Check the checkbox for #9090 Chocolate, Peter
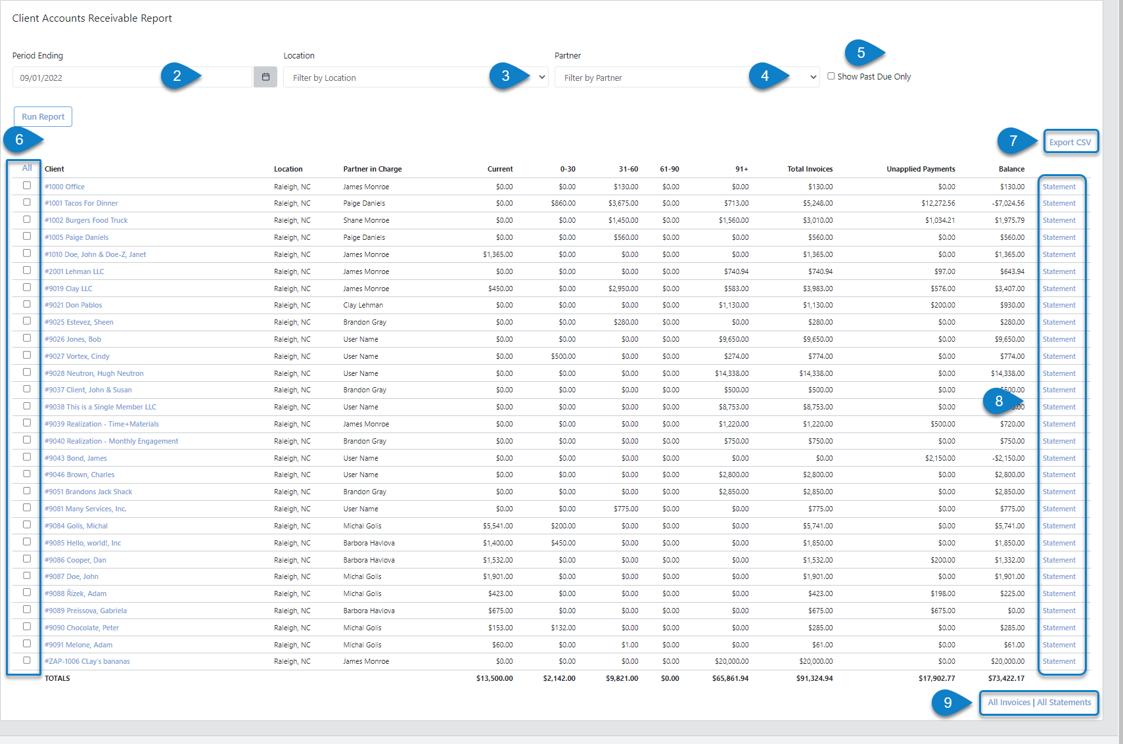The height and width of the screenshot is (744, 1123). point(26,626)
